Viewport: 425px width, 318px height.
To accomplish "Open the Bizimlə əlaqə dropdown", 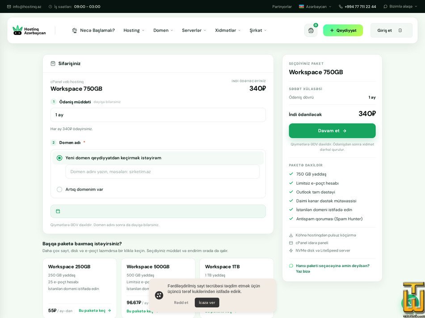I will click(x=400, y=7).
